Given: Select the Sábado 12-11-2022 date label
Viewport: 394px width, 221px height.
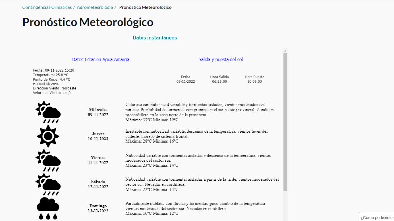Looking at the screenshot, I should pos(98,184).
